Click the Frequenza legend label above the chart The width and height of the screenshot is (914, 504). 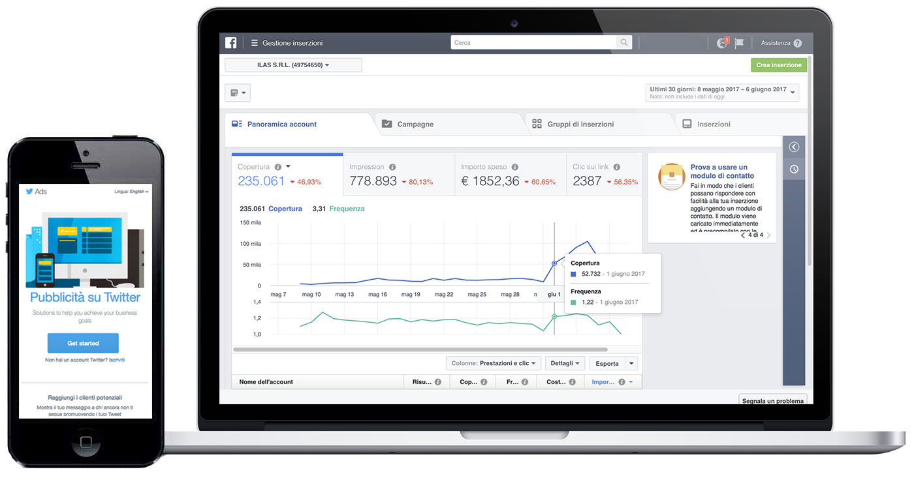(x=347, y=209)
